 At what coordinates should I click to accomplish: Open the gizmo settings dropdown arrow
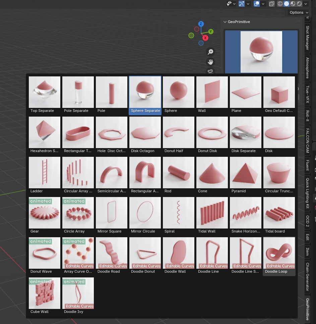248,4
